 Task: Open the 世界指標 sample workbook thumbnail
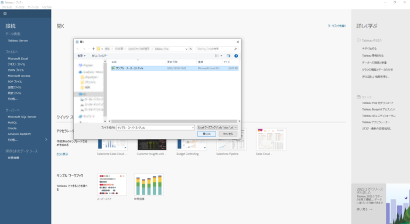pyautogui.click(x=149, y=185)
